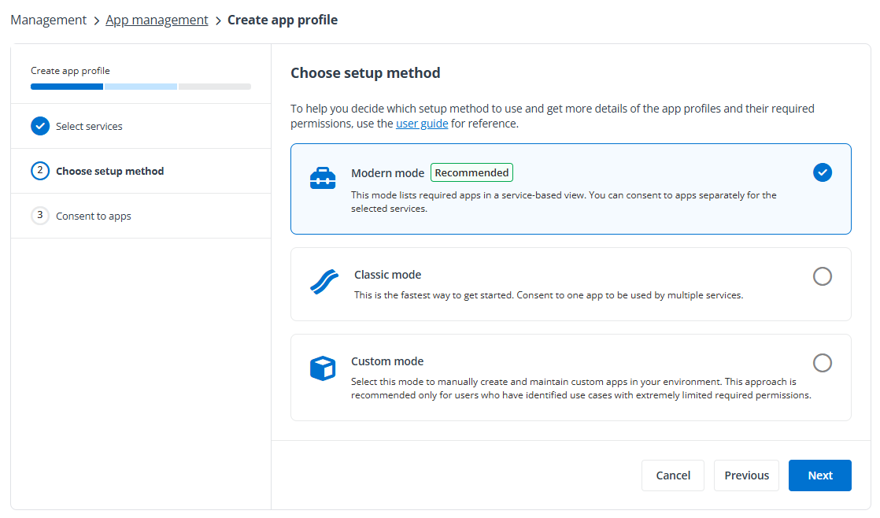This screenshot has height=518, width=880.
Task: Open the user guide link
Action: 422,124
